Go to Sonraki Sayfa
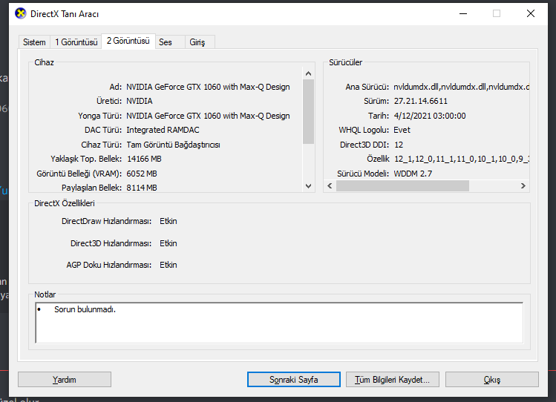The image size is (556, 402). pos(294,380)
